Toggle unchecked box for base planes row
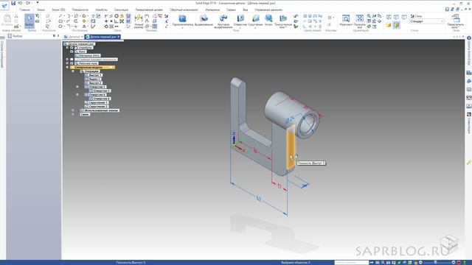Viewport: 472px width, 265px height. (x=72, y=60)
